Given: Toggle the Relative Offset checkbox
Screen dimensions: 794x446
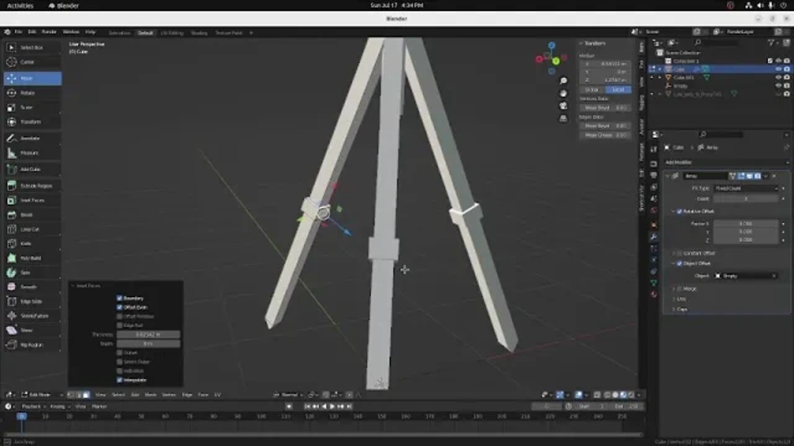Looking at the screenshot, I should point(679,211).
